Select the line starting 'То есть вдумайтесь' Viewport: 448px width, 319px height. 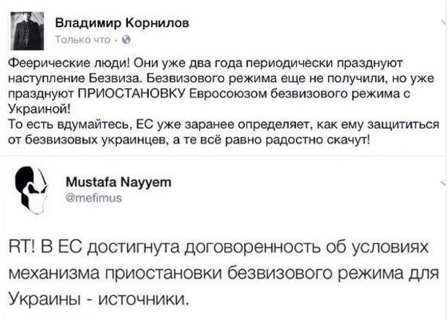coord(224,125)
